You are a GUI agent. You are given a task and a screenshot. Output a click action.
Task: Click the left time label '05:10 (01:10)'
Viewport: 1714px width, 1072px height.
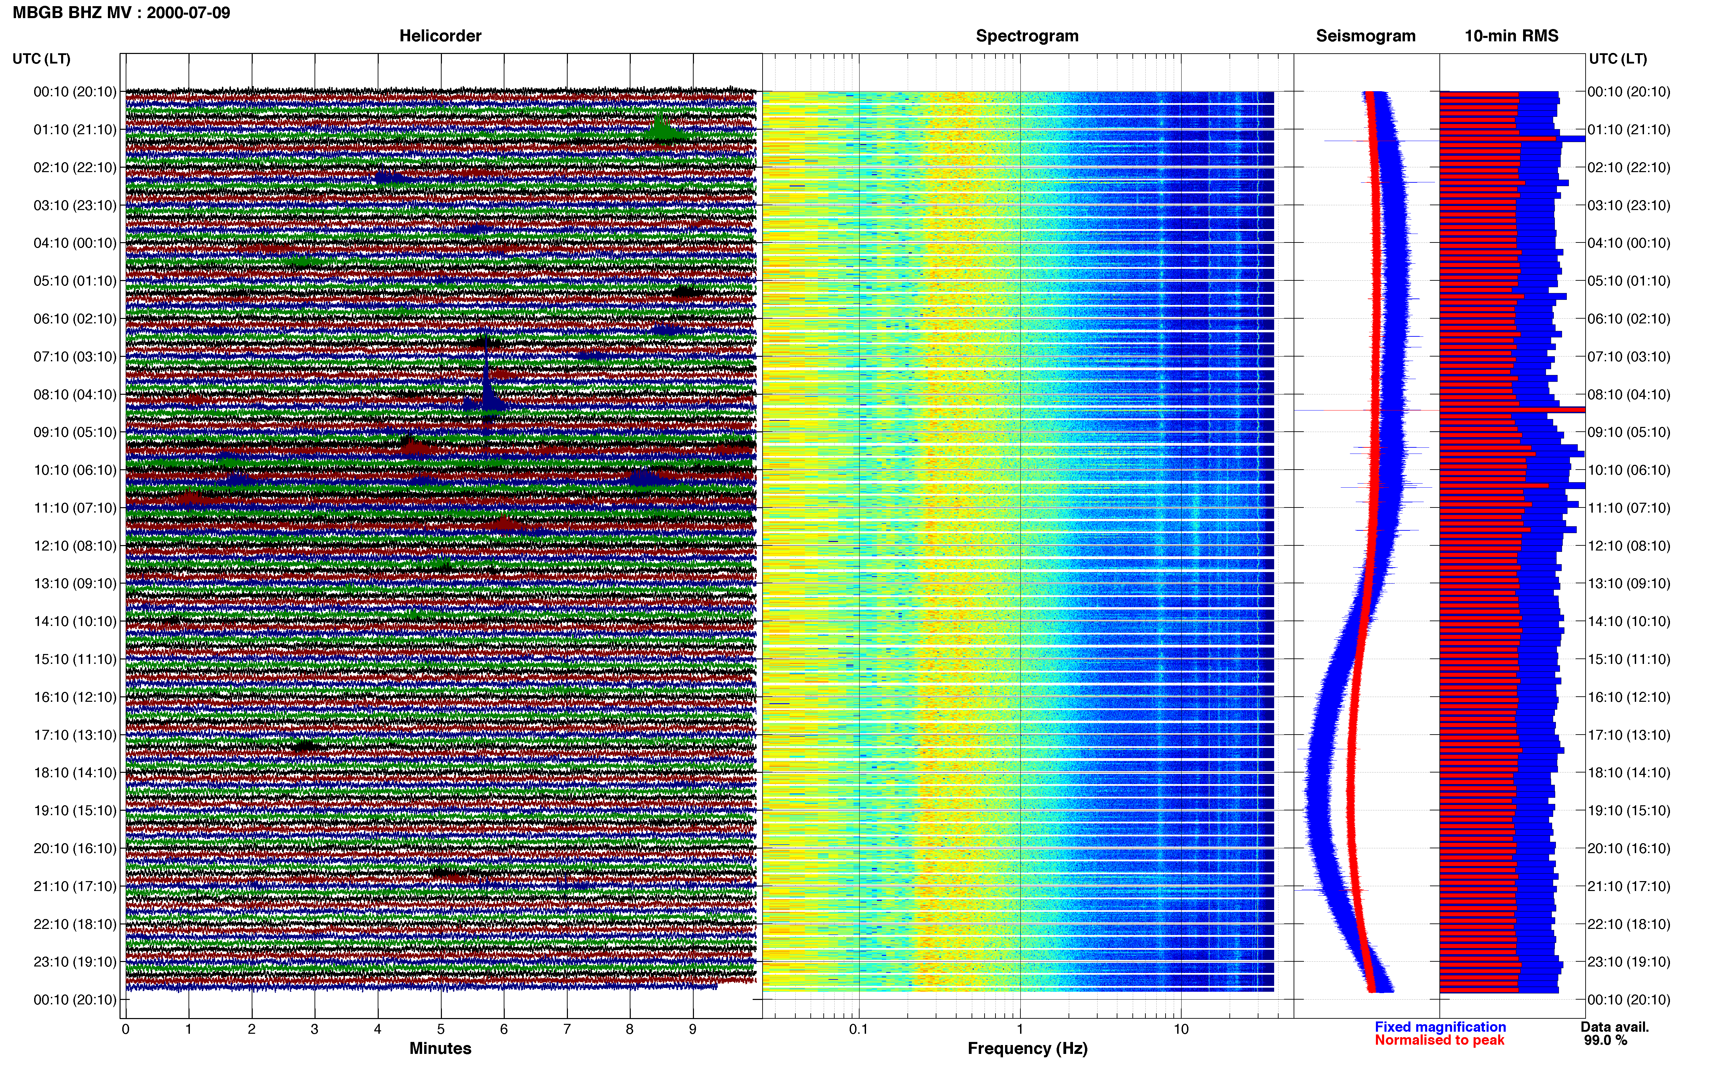pos(75,281)
